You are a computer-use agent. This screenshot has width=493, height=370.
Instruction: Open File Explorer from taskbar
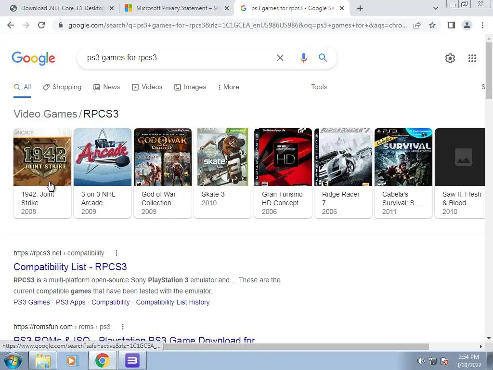43,360
